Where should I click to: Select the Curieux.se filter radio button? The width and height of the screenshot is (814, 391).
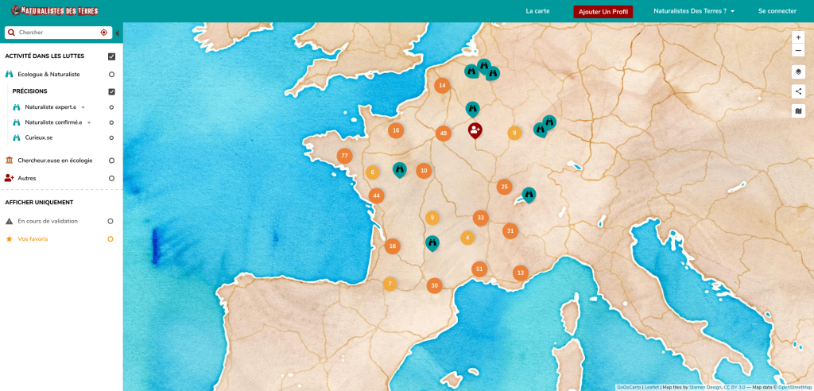[111, 137]
